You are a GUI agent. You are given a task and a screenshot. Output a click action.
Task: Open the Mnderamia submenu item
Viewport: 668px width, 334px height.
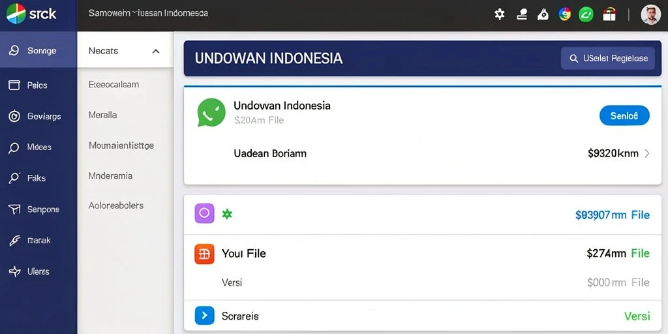click(110, 175)
